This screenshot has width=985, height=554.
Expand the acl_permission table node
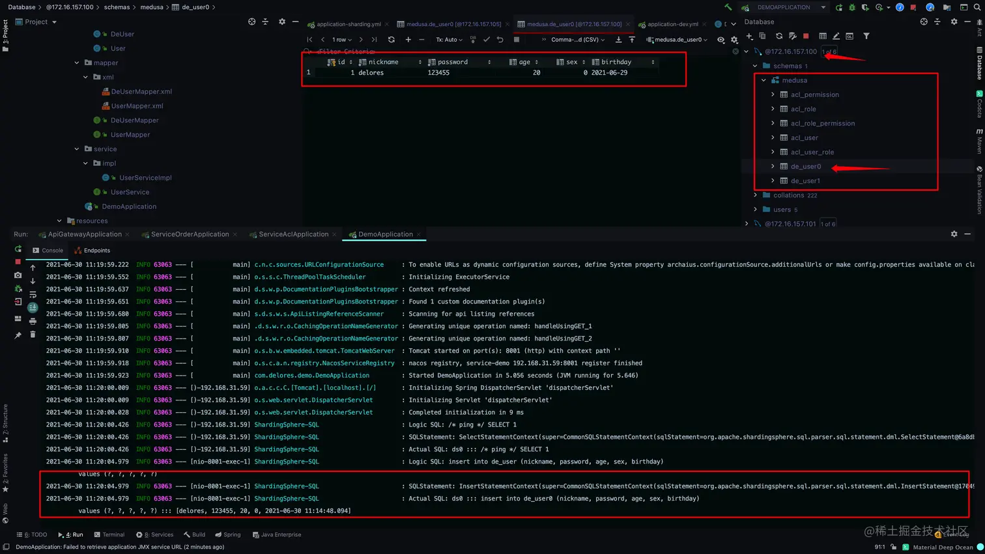click(773, 94)
